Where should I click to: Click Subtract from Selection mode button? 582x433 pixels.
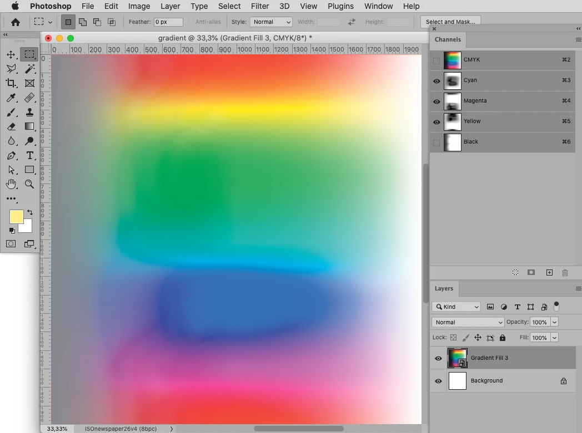pos(97,22)
